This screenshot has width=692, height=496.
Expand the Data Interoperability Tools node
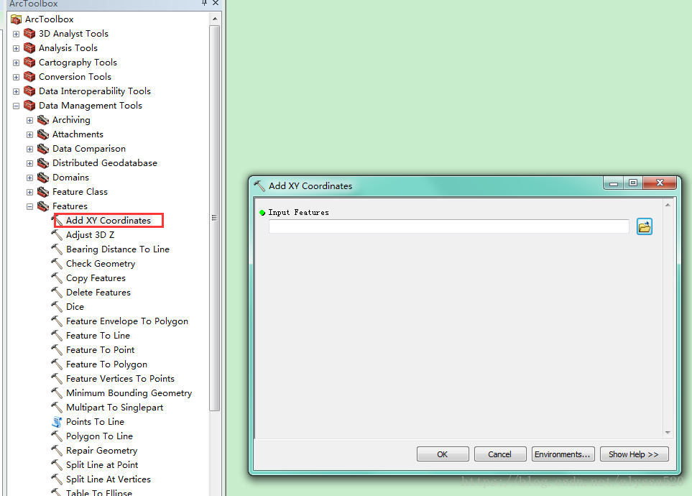point(17,91)
